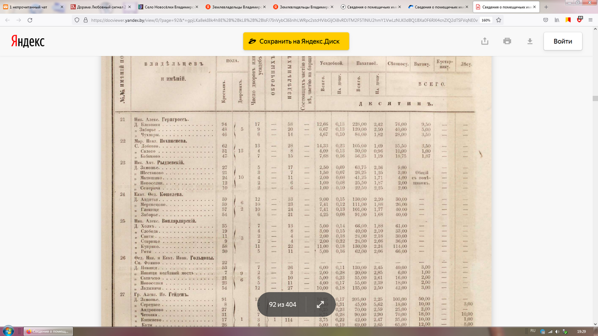Go back to the previous page

(x=7, y=20)
